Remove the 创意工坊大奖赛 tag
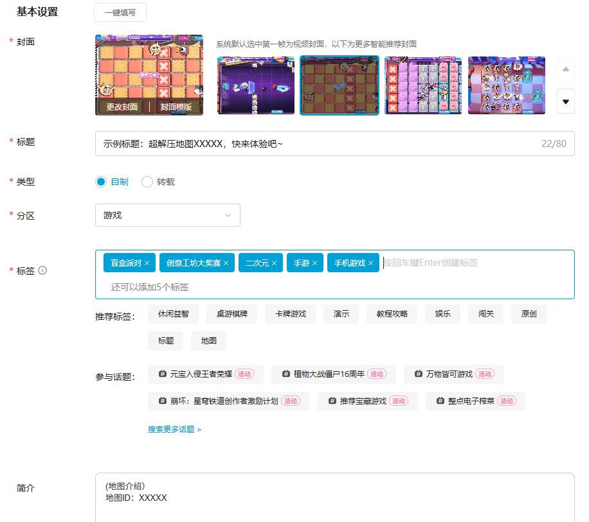This screenshot has height=522, width=589. point(226,263)
